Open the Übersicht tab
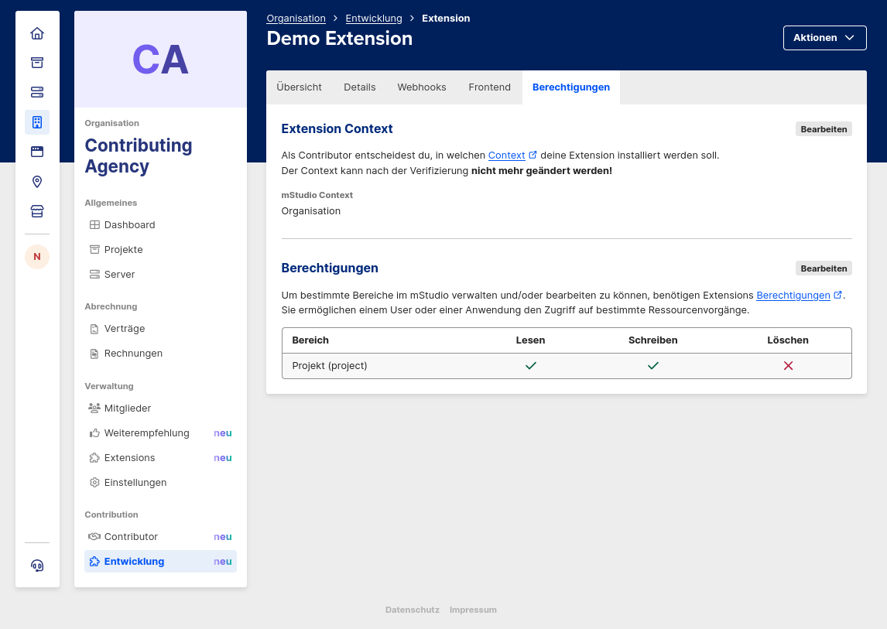Image resolution: width=887 pixels, height=629 pixels. pyautogui.click(x=299, y=87)
